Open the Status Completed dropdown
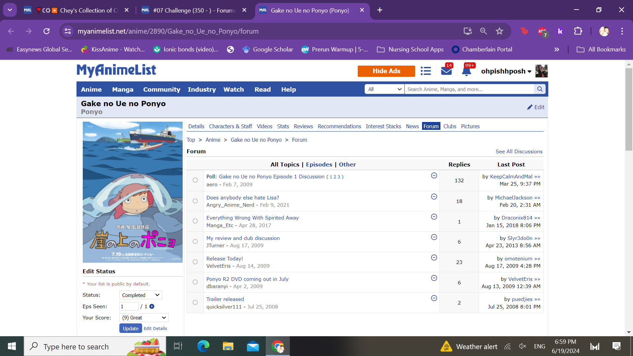The image size is (633, 356). pyautogui.click(x=140, y=295)
